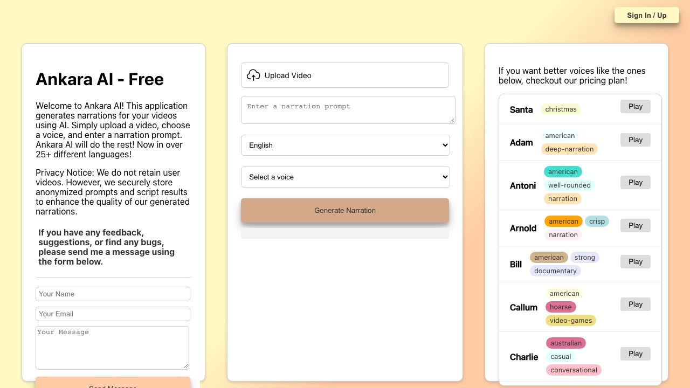Click the documentary tag on Bill
The image size is (690, 388).
point(555,271)
